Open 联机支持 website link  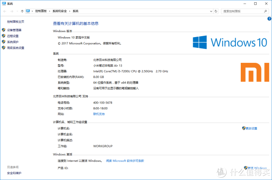tap(99, 114)
